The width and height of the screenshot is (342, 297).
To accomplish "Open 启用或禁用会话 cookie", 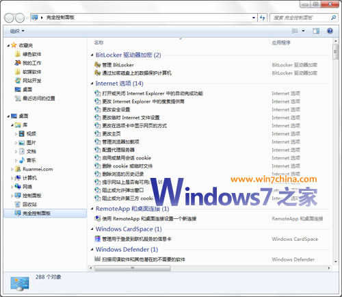I will pyautogui.click(x=127, y=158).
